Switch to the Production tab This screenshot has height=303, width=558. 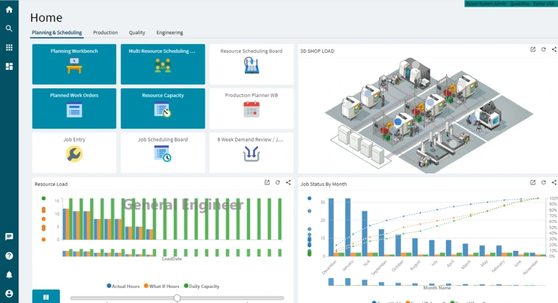105,32
